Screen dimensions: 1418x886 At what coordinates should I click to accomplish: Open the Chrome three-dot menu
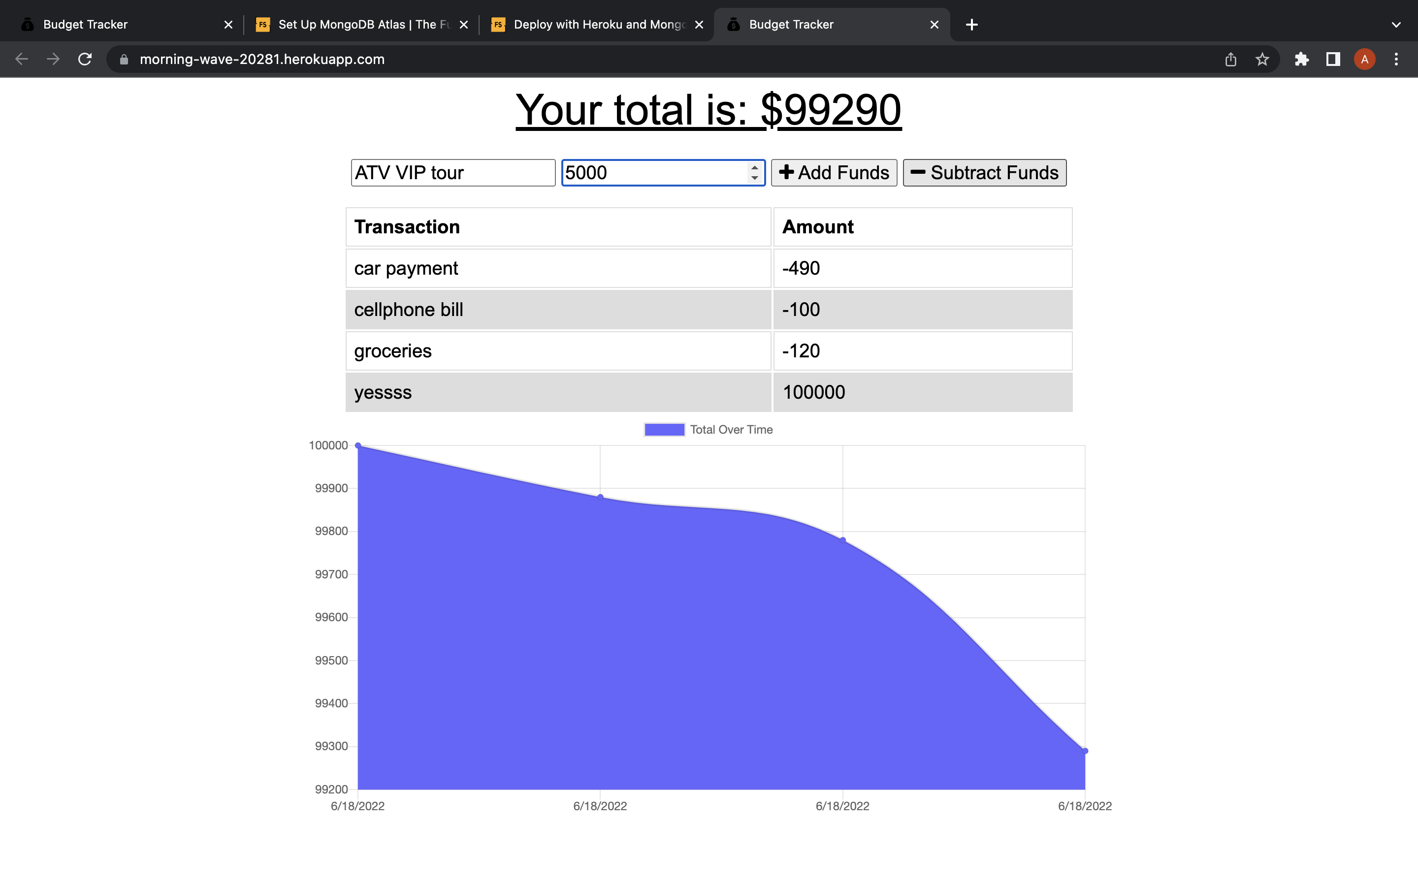point(1396,59)
